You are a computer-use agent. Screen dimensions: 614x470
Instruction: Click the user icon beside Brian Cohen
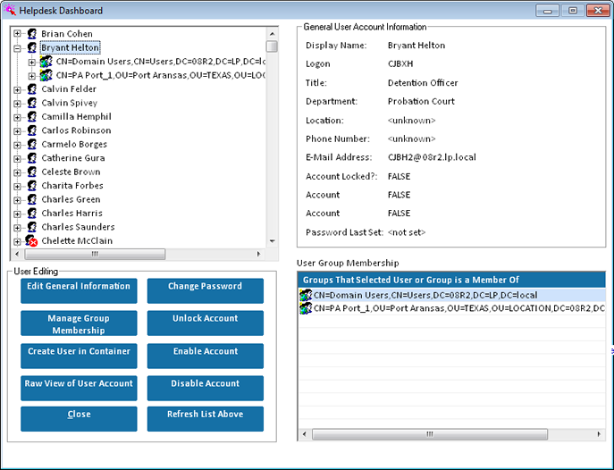point(32,34)
